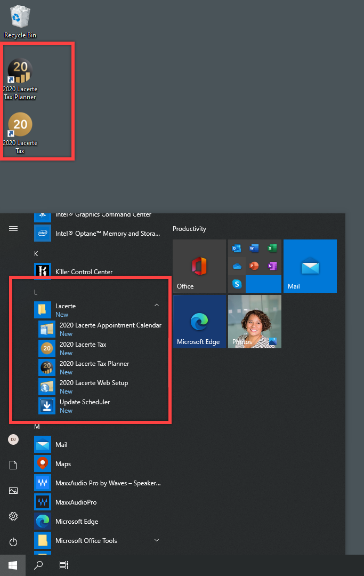
Task: Click the letter L section header
Action: click(36, 292)
